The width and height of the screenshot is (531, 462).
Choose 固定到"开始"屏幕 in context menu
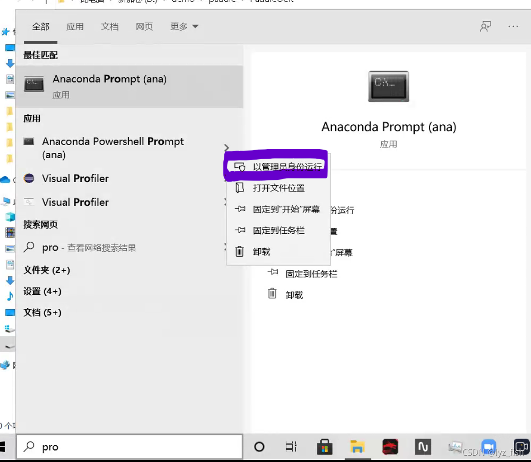point(278,209)
